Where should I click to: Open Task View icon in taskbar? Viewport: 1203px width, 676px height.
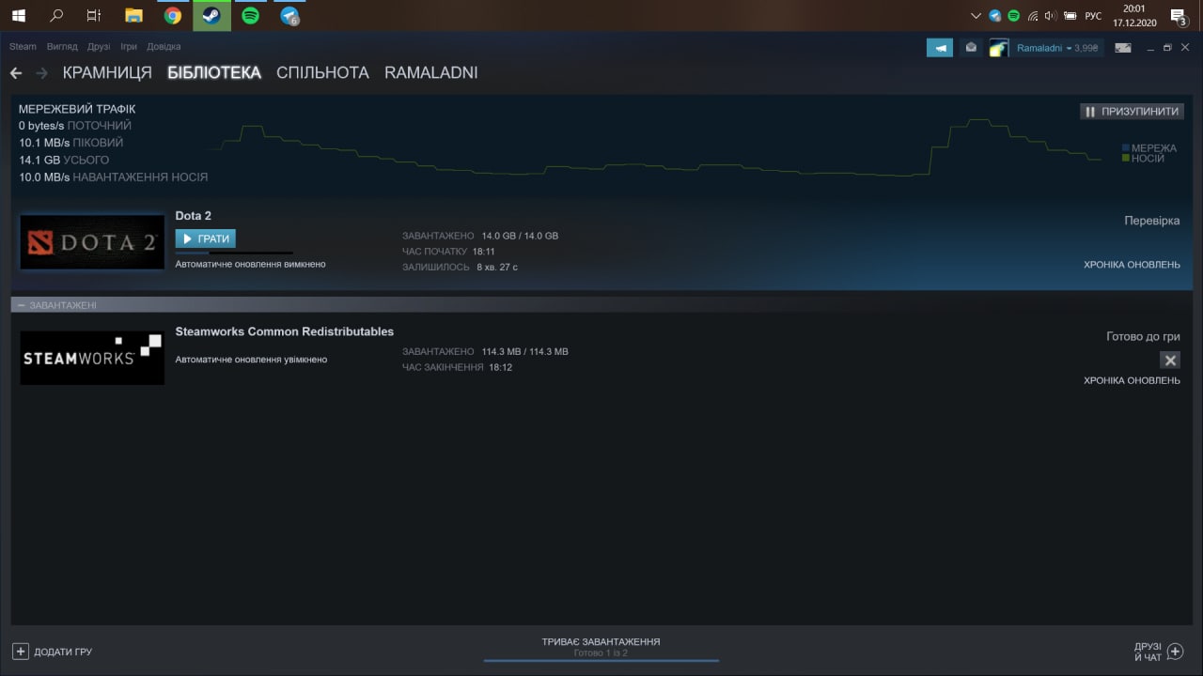point(93,16)
